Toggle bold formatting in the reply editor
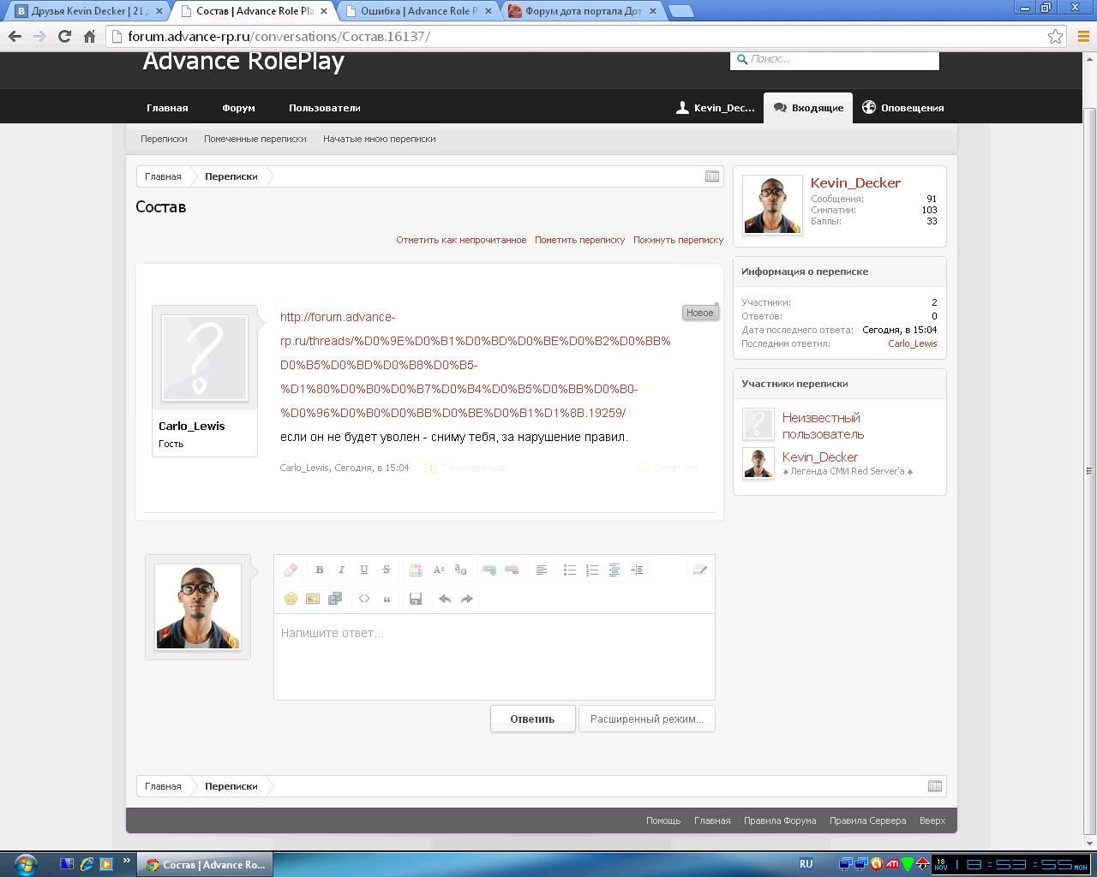The height and width of the screenshot is (877, 1097). pos(320,570)
